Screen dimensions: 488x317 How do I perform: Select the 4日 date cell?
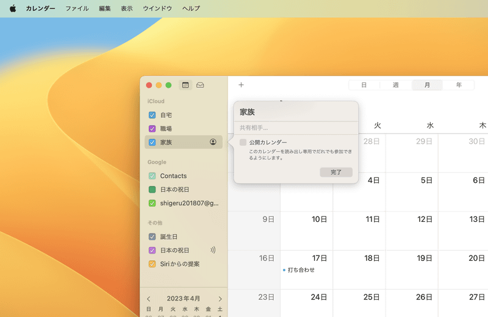(372, 192)
